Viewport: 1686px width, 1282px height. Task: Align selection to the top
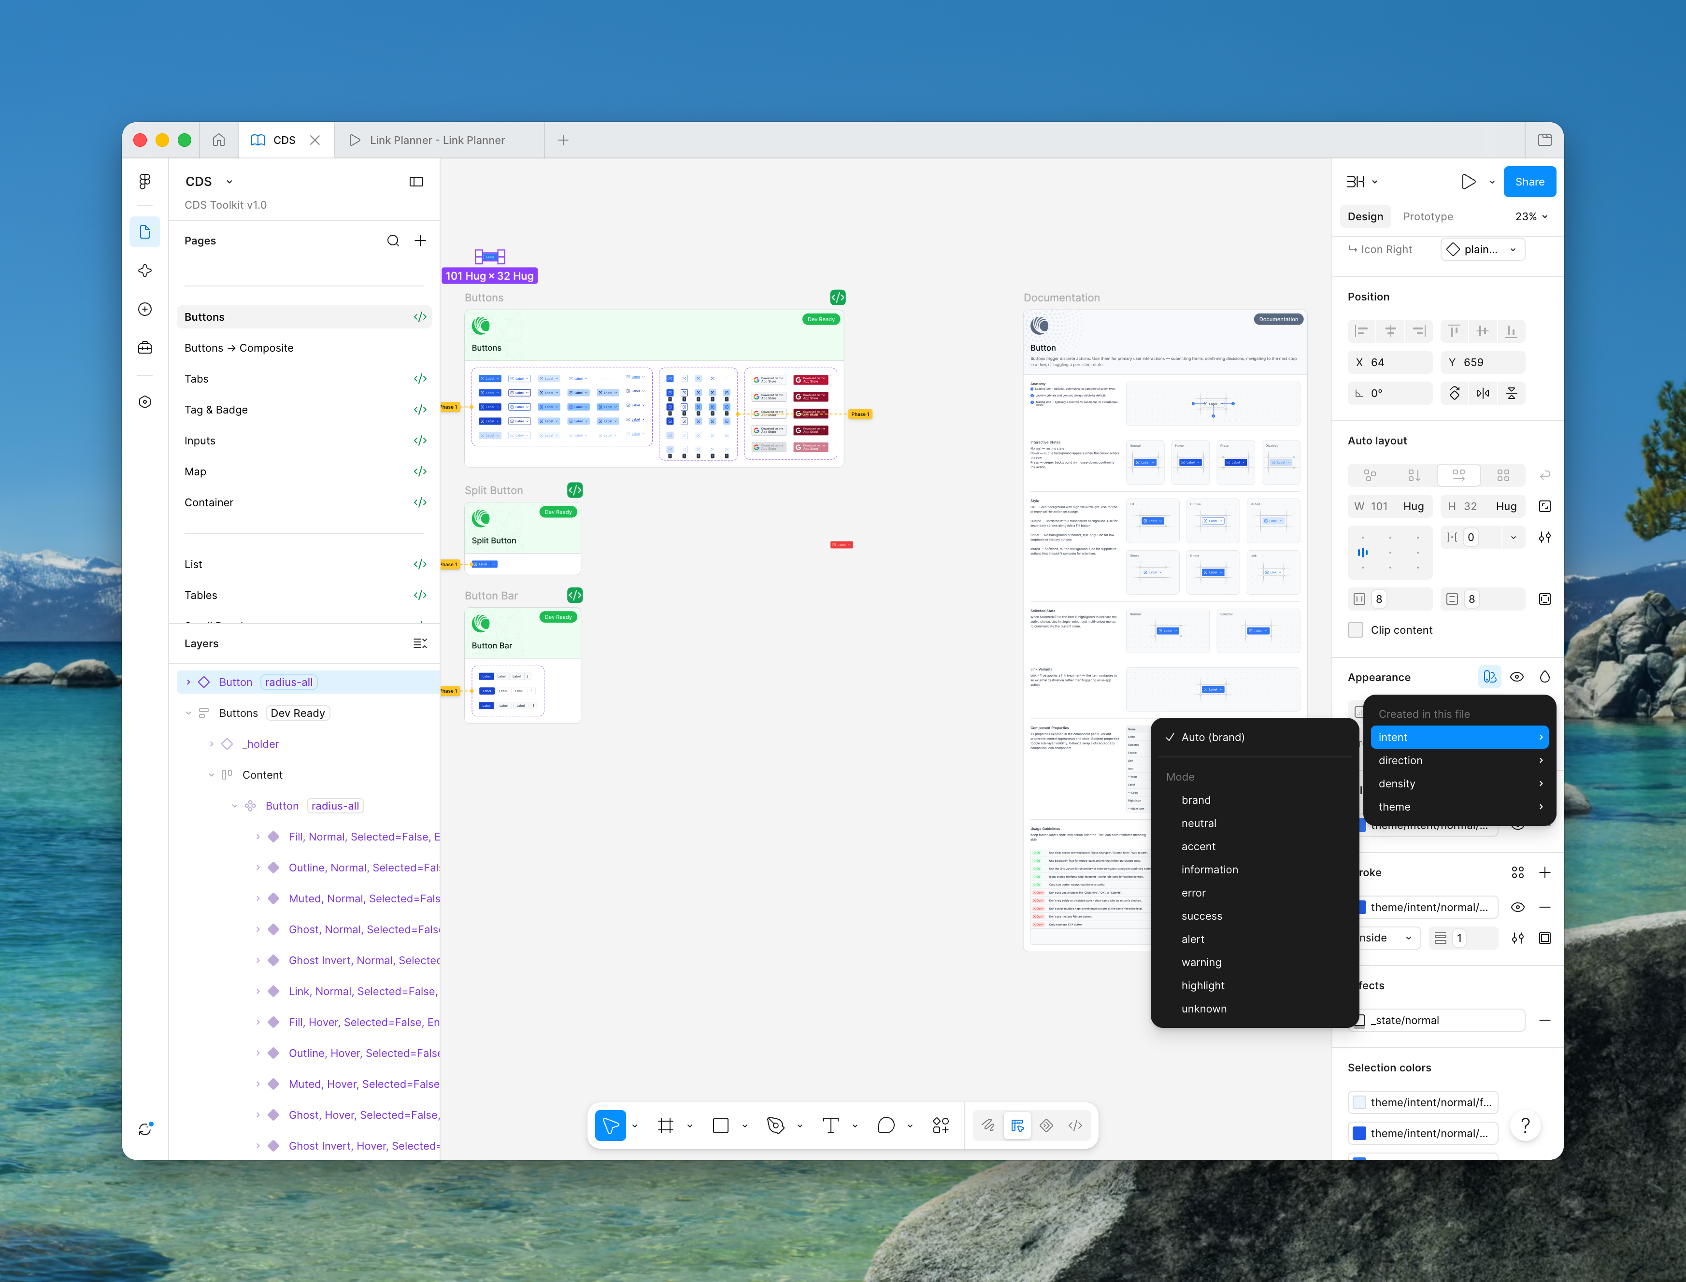(1454, 331)
